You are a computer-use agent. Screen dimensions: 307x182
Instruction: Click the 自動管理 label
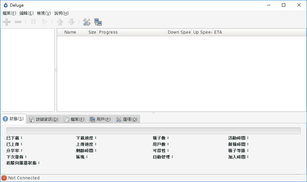(163, 157)
